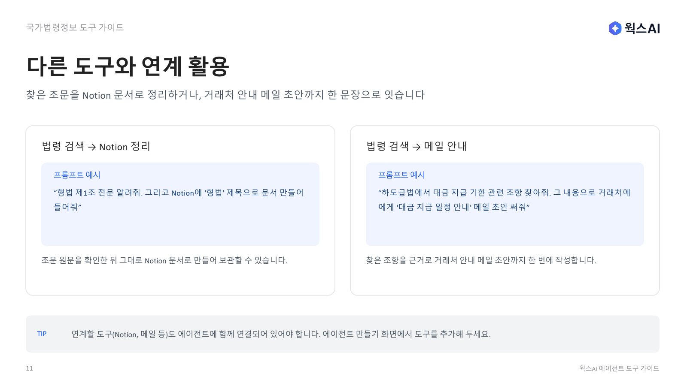Click the mail card description about 거래처 안내

[481, 260]
